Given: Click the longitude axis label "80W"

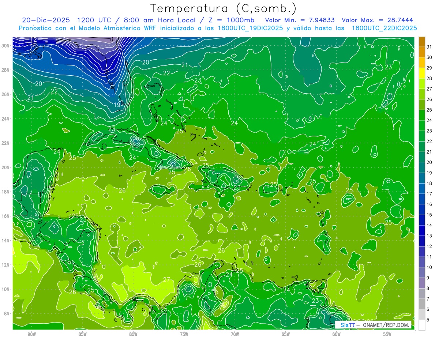Looking at the screenshot, I should (133, 334).
